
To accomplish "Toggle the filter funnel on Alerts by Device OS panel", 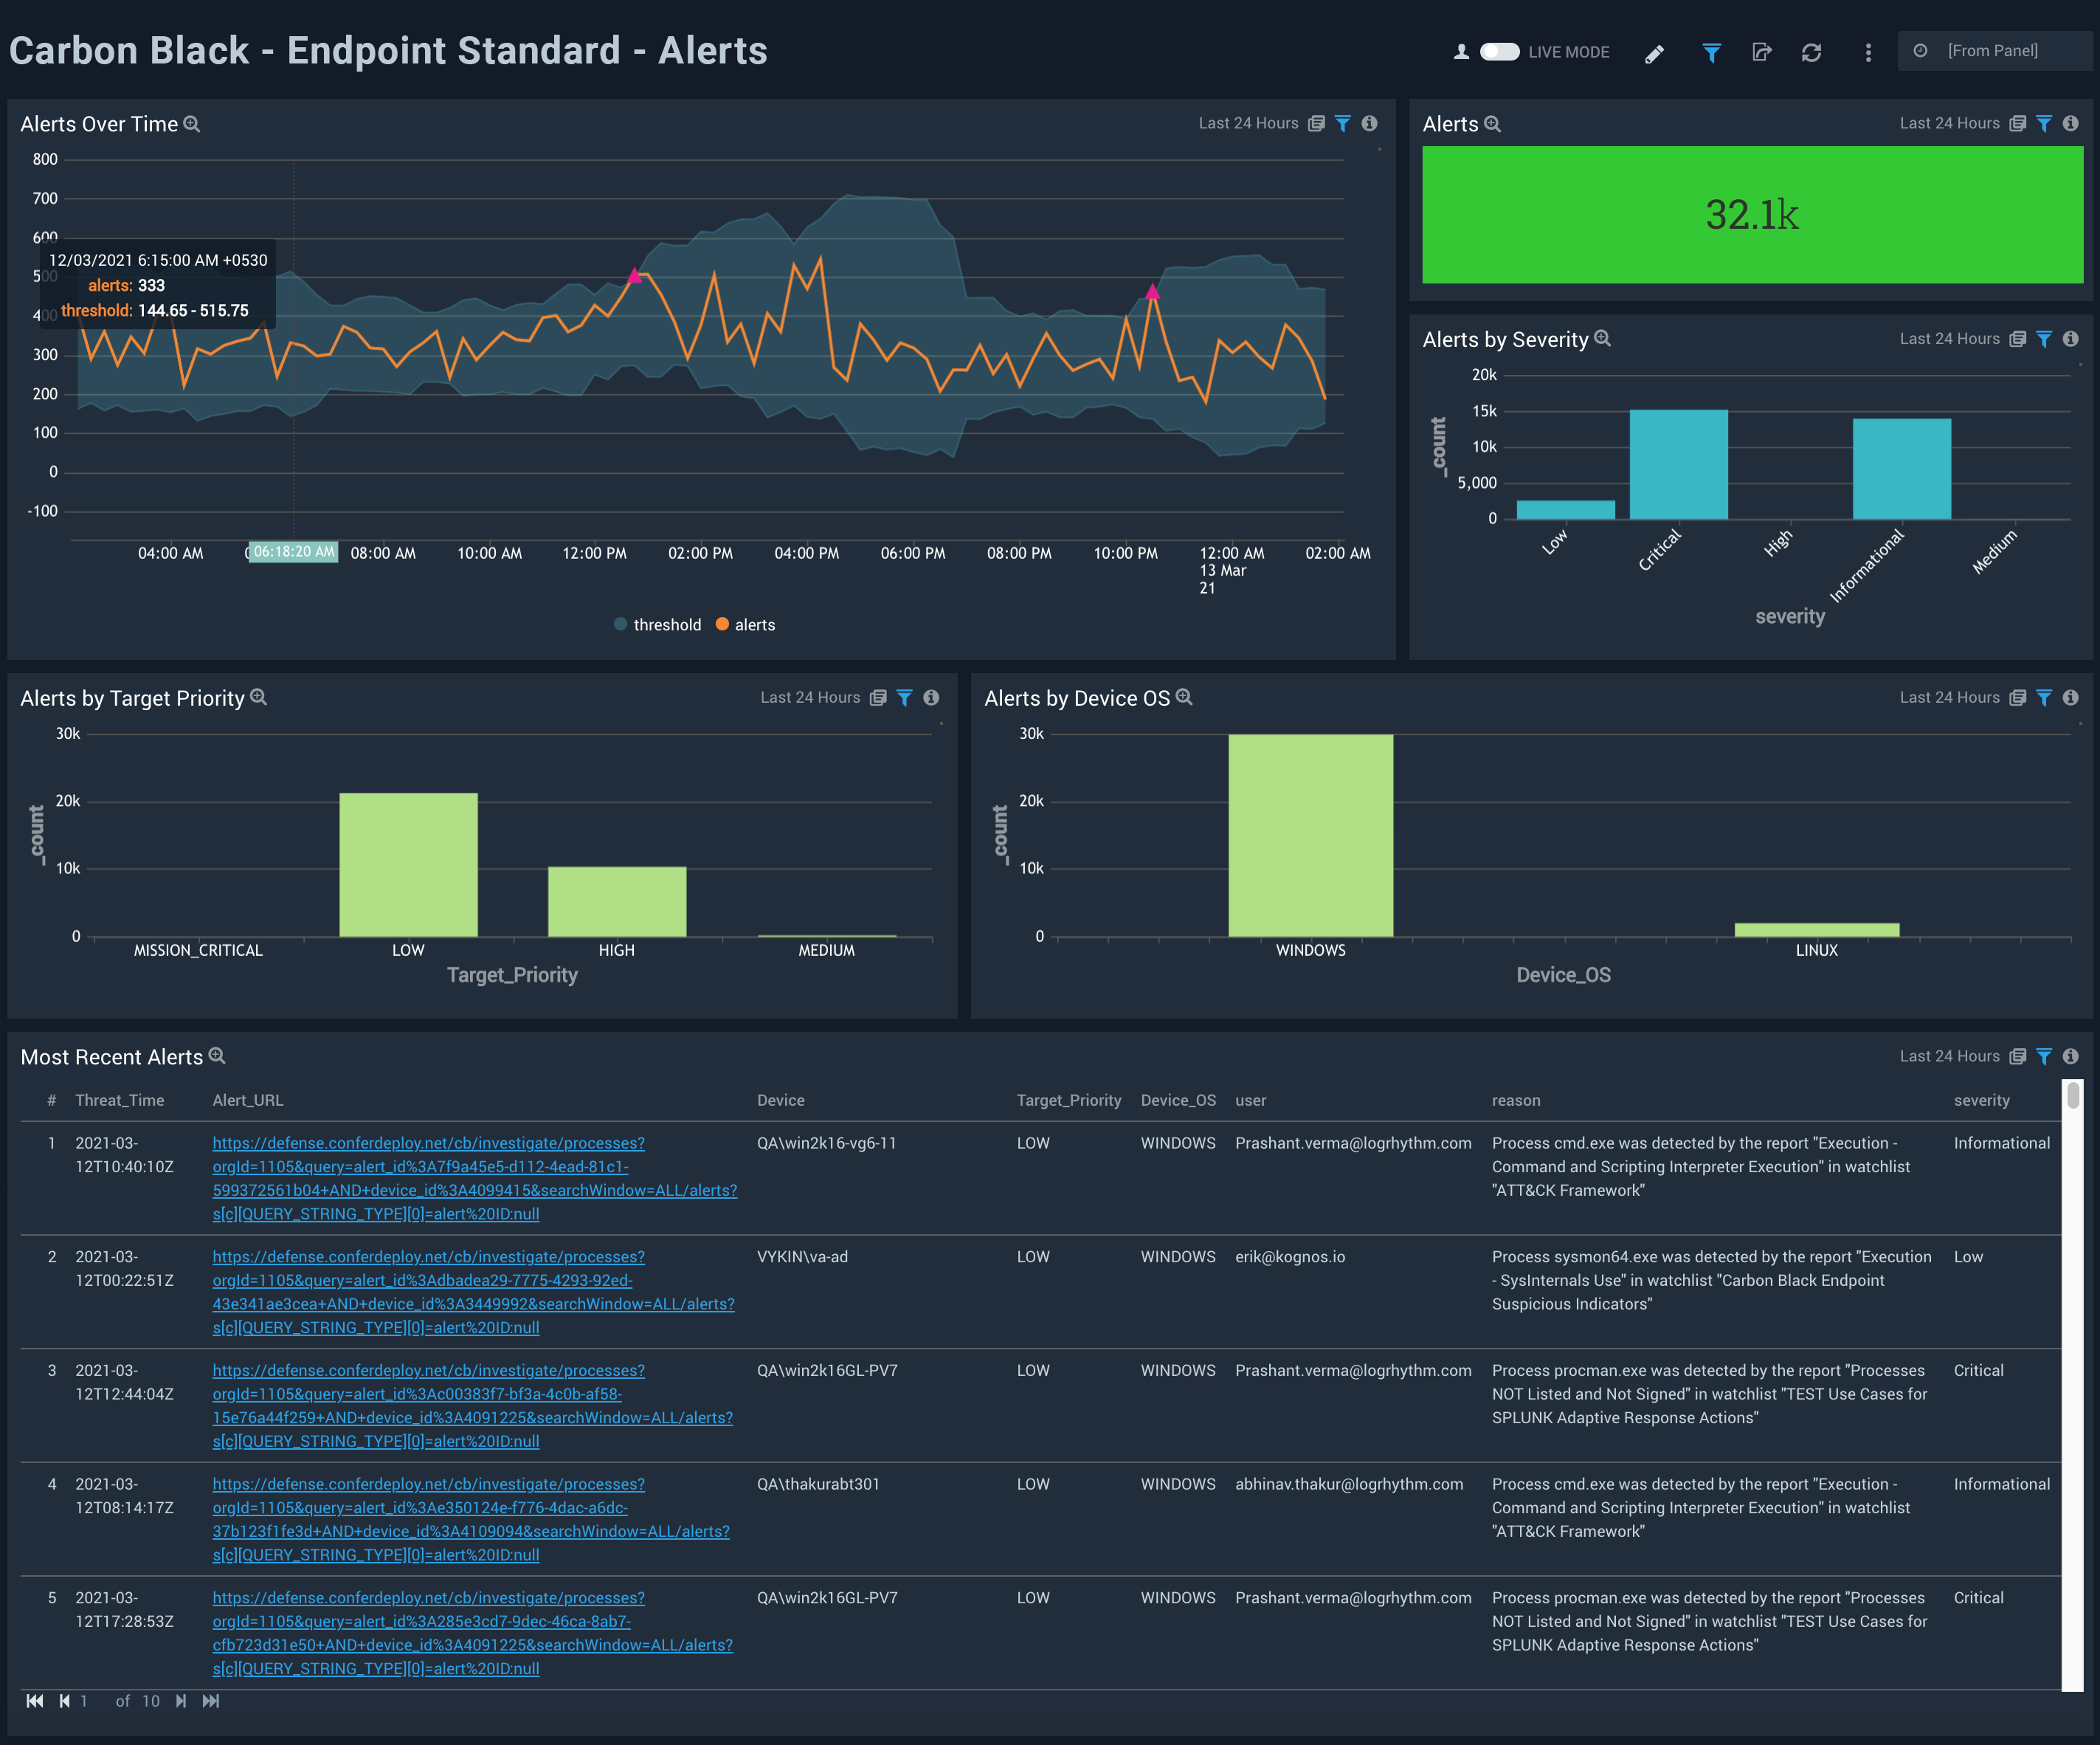I will (2043, 698).
